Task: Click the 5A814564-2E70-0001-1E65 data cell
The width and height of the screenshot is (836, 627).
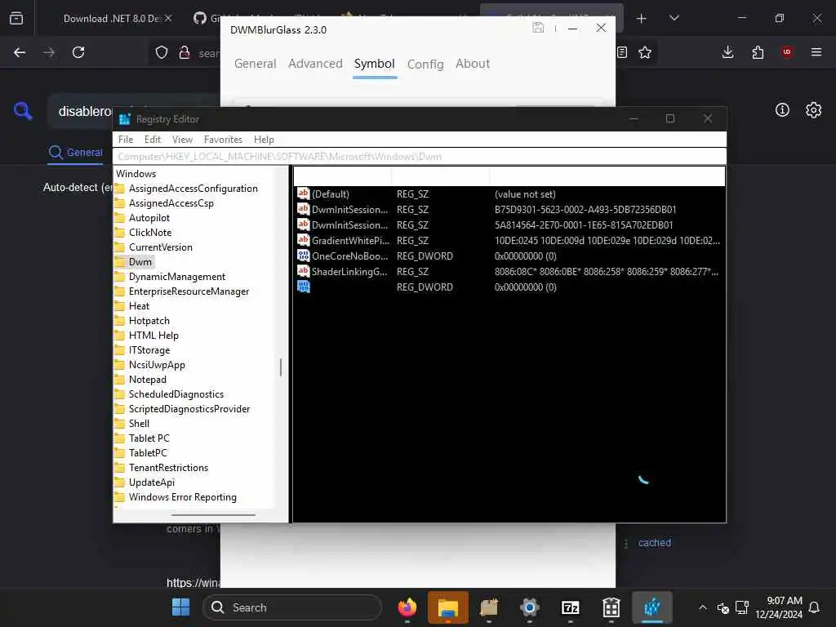Action: [584, 225]
